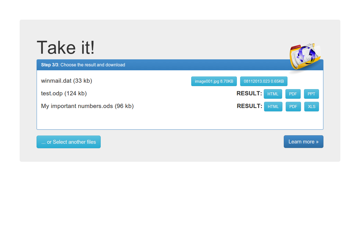Image resolution: width=360 pixels, height=225 pixels.
Task: Click the 'Take it!' heading
Action: click(65, 47)
